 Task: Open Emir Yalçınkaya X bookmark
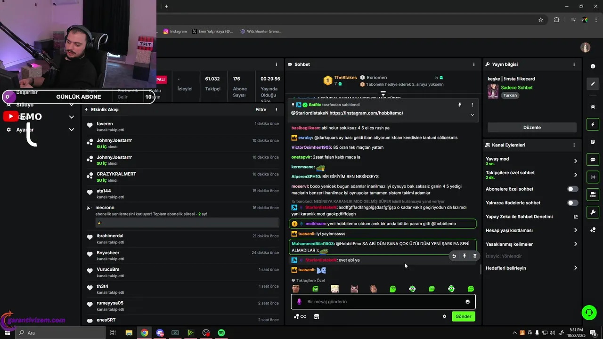point(212,32)
